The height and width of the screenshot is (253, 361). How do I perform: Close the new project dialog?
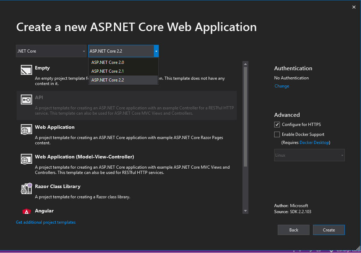(x=354, y=7)
